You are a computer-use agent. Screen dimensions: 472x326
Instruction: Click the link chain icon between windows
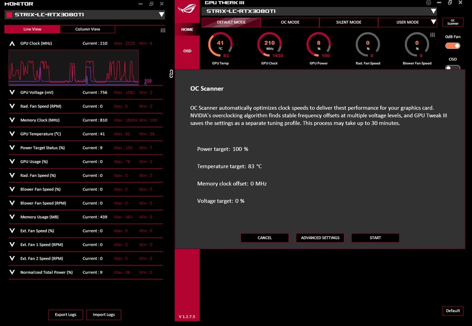click(x=171, y=74)
